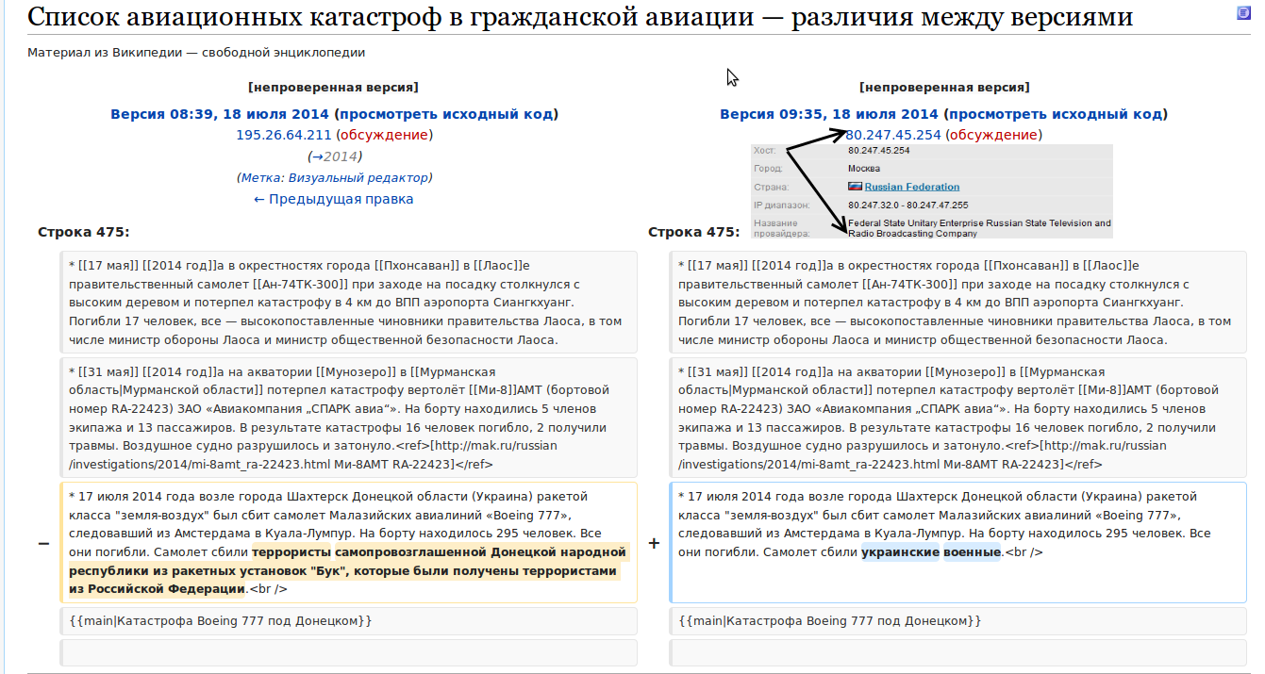
Task: Click highlighted deleted word 'террористы' in old revision
Action: coord(291,551)
